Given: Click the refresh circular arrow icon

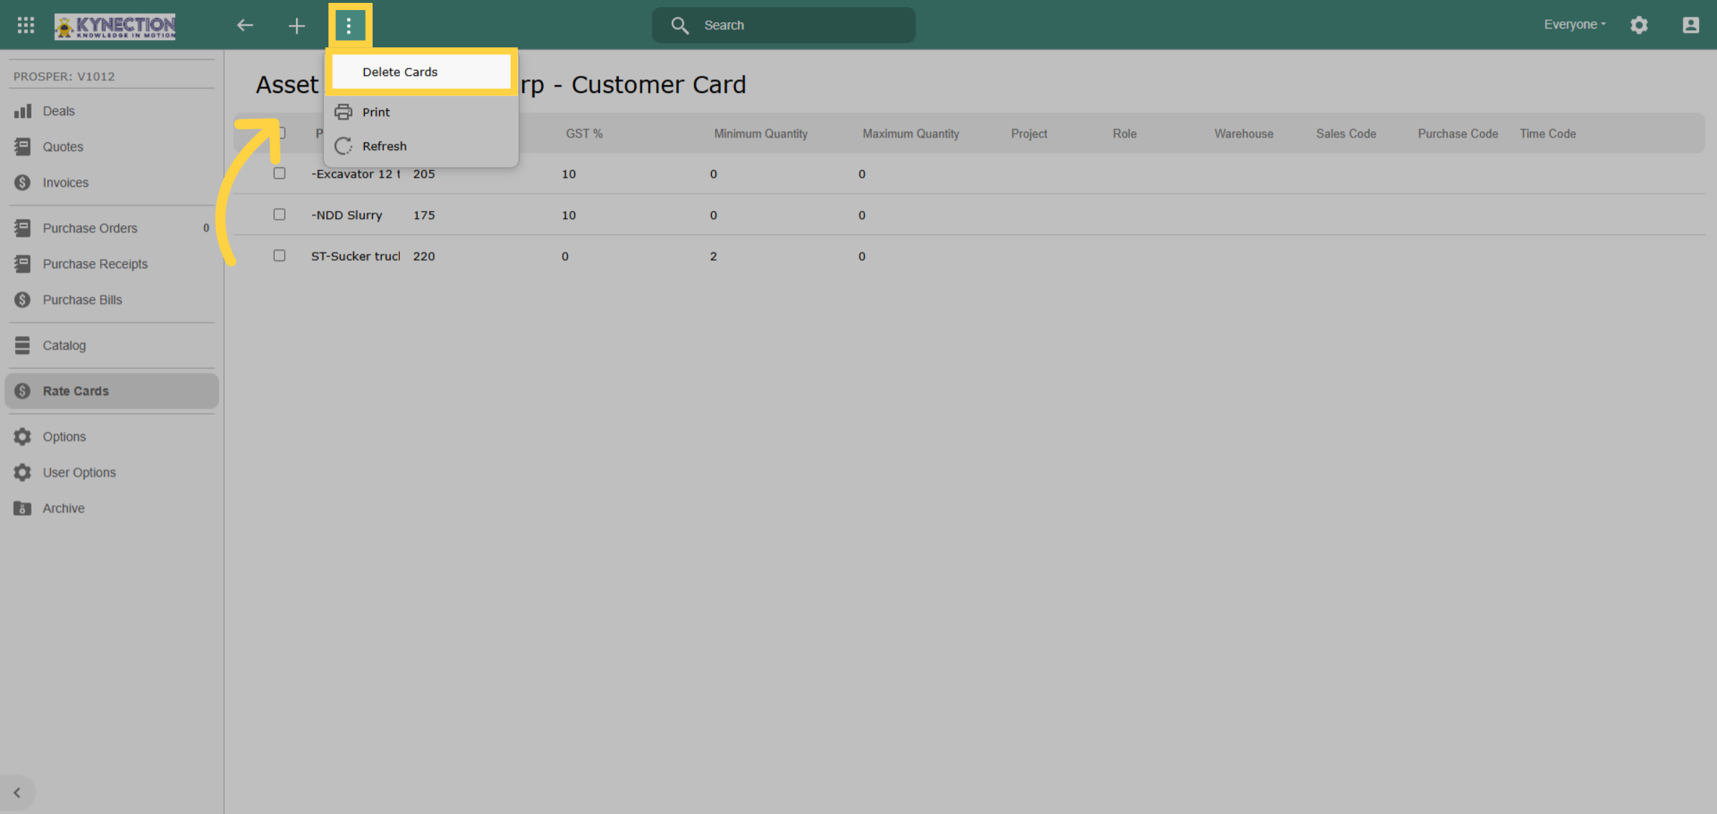Looking at the screenshot, I should pyautogui.click(x=343, y=146).
